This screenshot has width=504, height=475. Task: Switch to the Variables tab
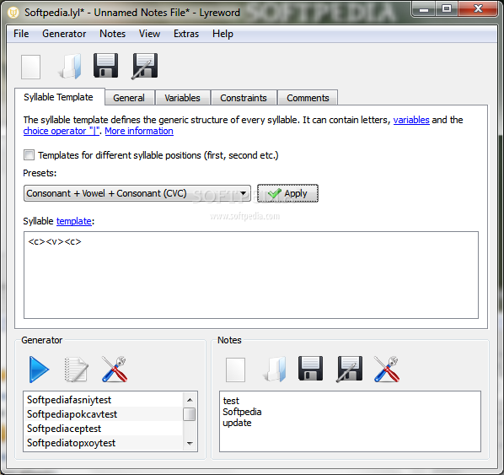[x=182, y=98]
